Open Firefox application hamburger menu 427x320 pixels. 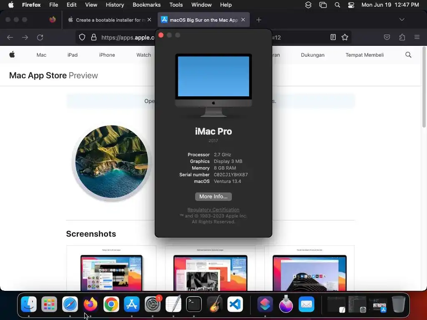[417, 37]
